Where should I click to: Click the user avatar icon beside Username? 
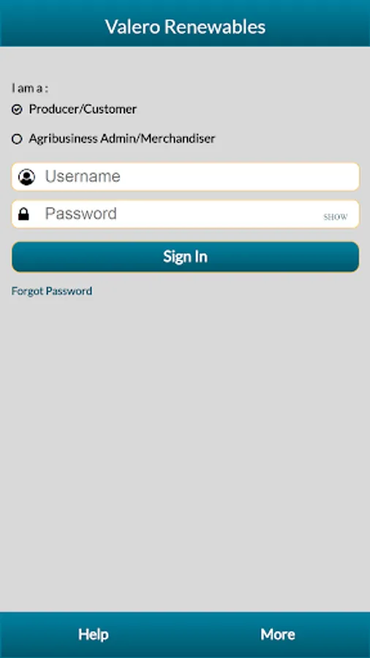pos(27,177)
